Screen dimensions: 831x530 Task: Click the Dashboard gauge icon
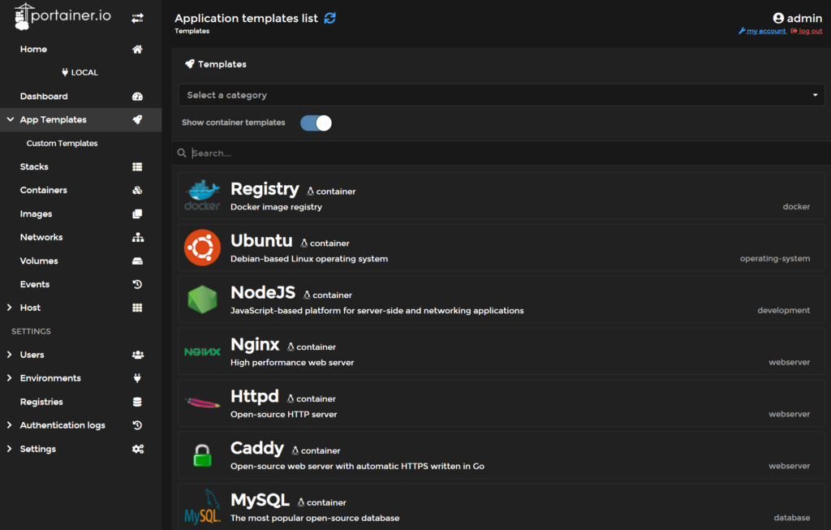tap(137, 97)
